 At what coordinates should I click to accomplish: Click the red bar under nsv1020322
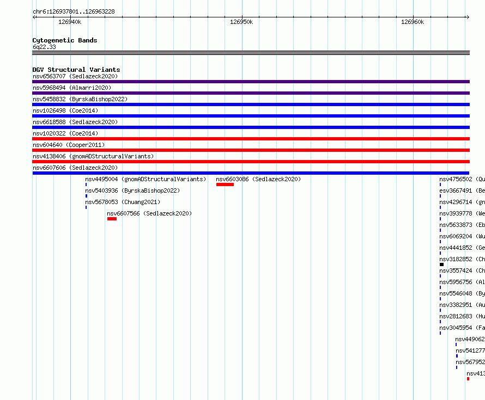251,139
